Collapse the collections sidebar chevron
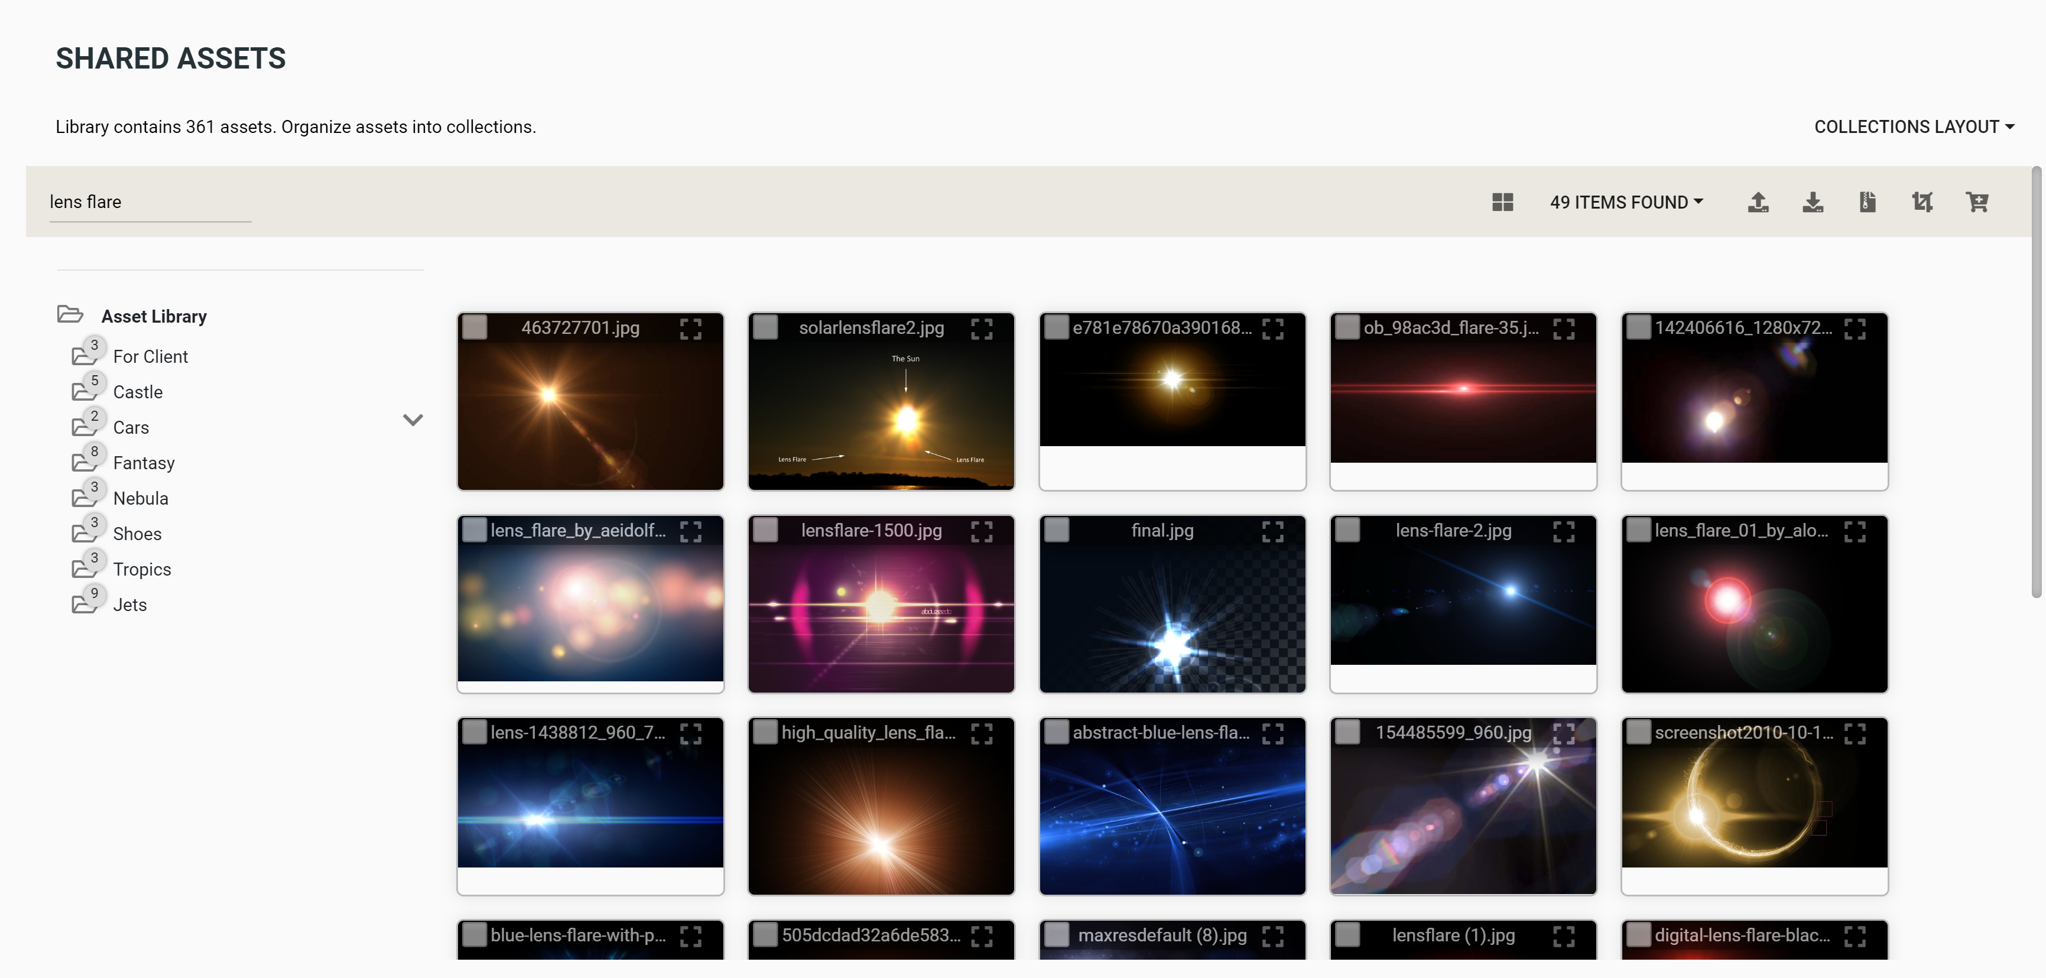 [x=413, y=420]
